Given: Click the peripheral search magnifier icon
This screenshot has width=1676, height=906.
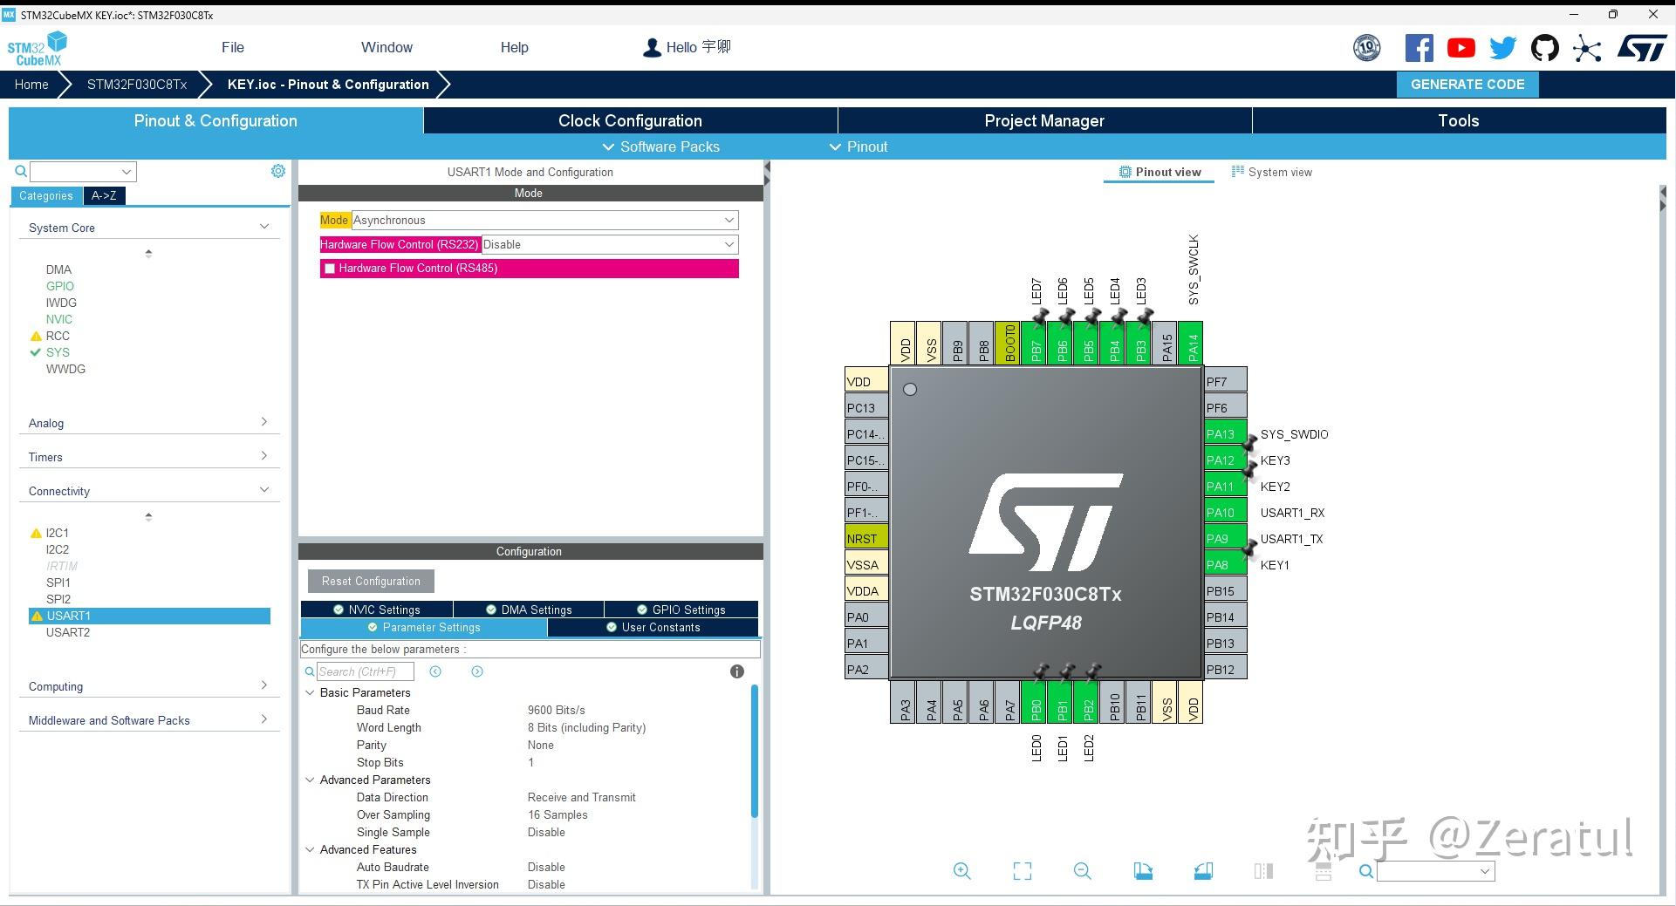Looking at the screenshot, I should point(21,172).
